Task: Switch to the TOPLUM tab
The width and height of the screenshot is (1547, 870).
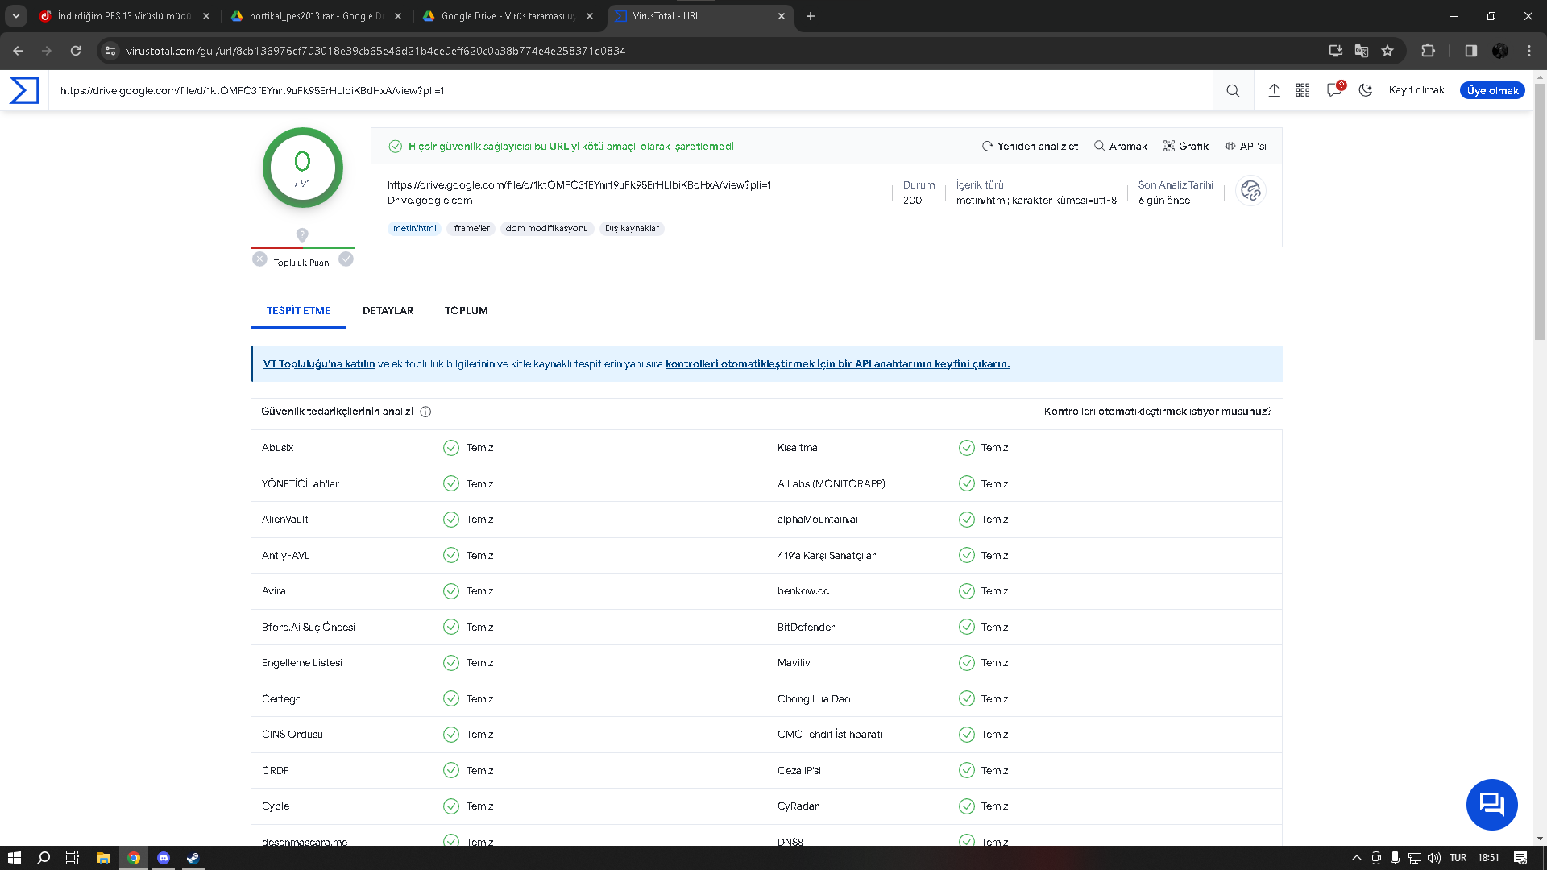Action: [x=466, y=311]
